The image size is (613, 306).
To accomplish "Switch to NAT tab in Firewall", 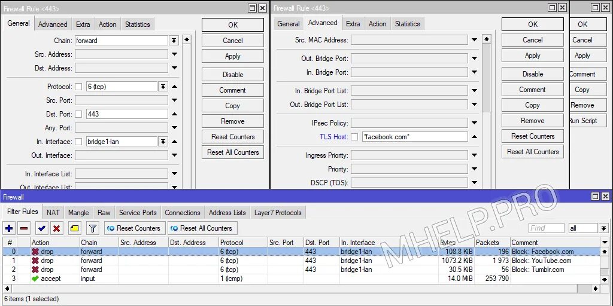I will point(53,213).
